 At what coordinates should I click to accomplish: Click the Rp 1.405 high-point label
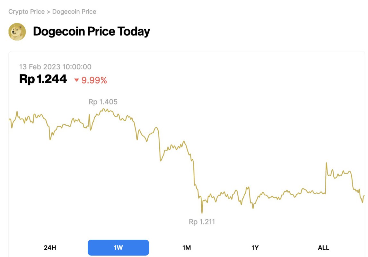pos(103,102)
